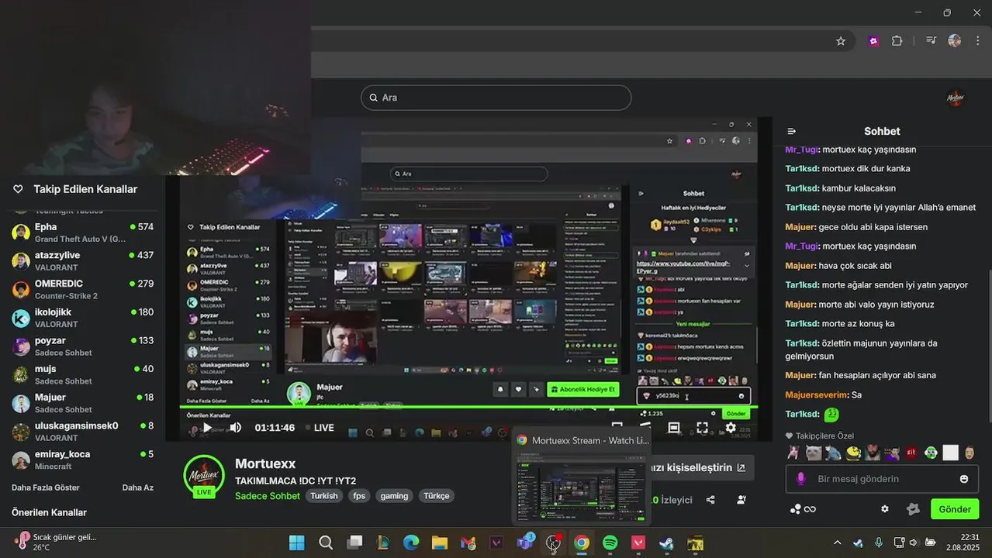992x558 pixels.
Task: Expand the list with Daha Fazla Göster
Action: (46, 487)
